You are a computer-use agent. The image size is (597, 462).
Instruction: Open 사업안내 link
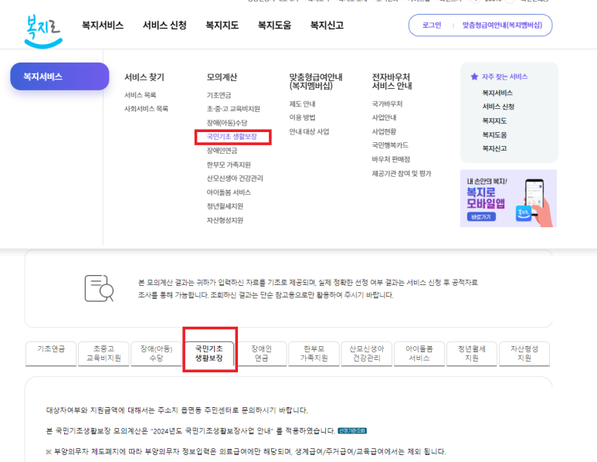tap(384, 117)
